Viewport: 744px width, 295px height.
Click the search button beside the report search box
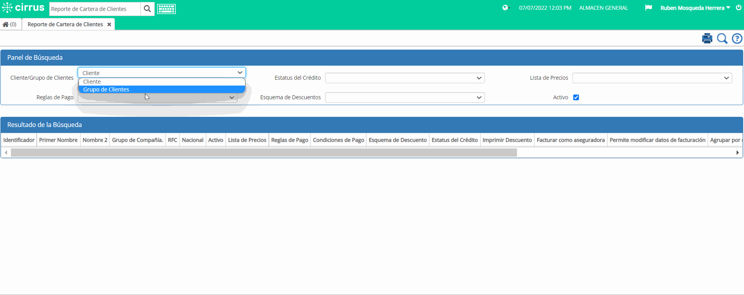coord(147,9)
